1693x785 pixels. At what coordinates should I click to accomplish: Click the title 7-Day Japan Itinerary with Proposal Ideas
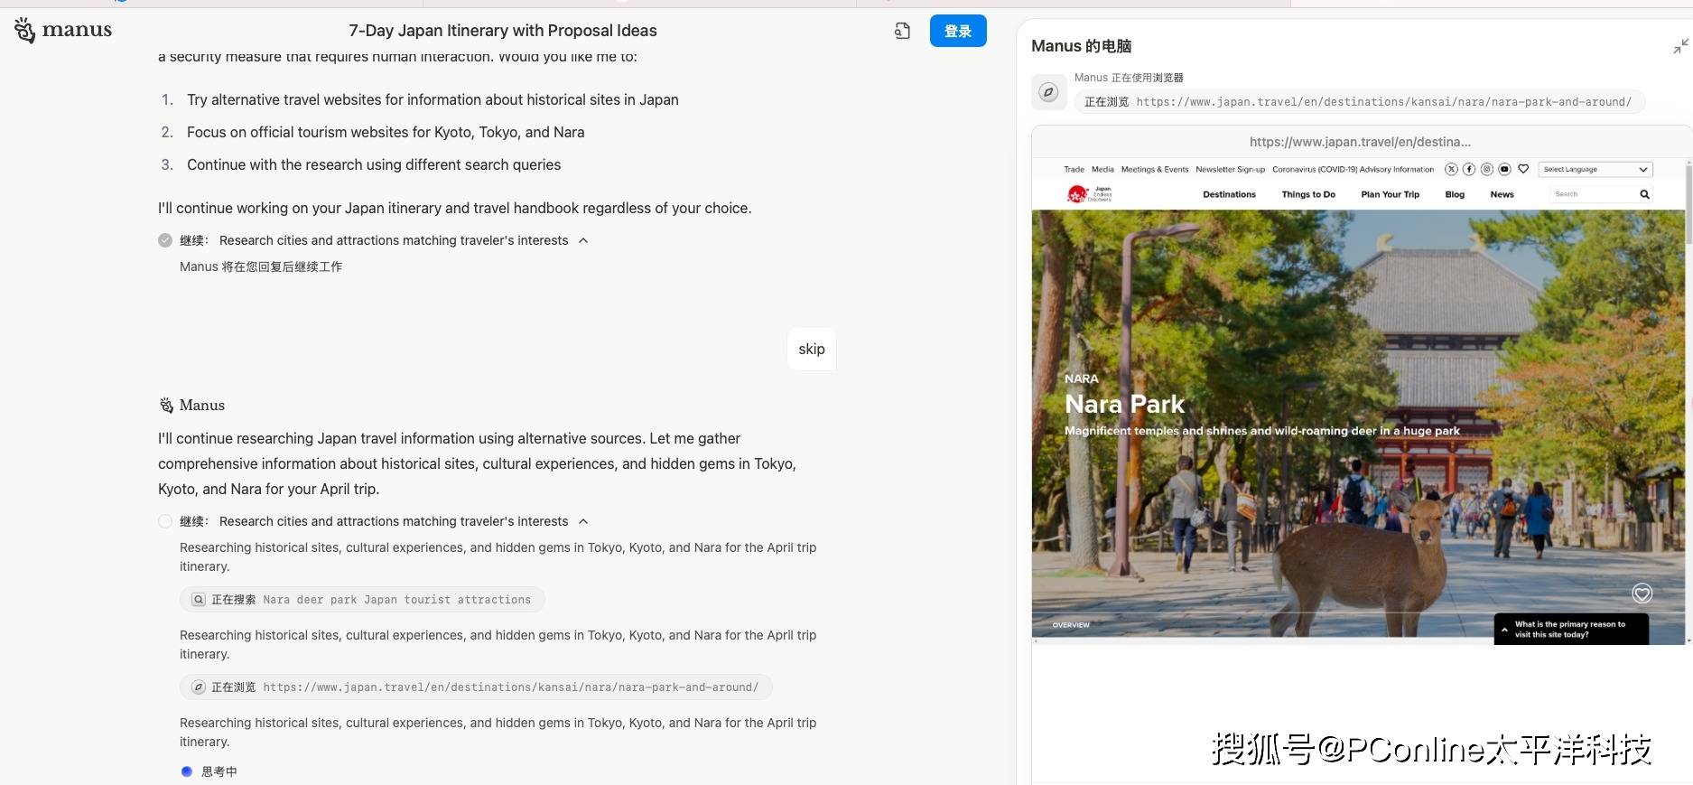tap(503, 31)
